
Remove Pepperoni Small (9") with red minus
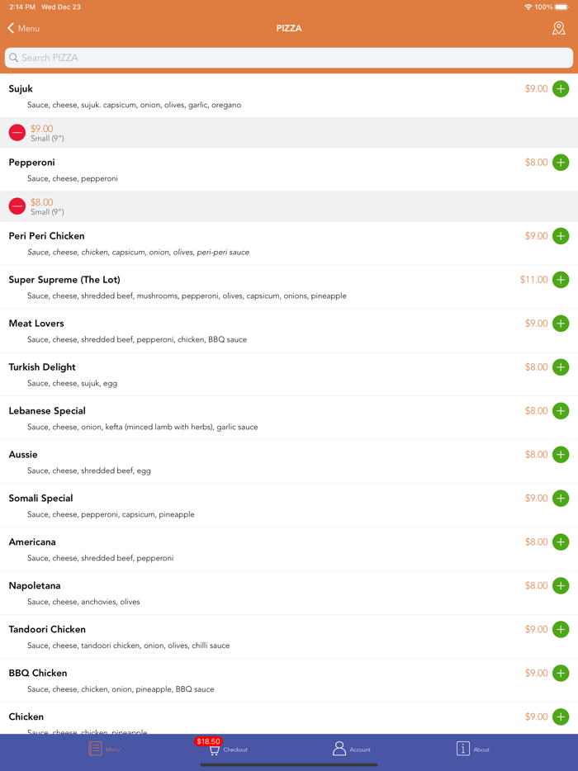(17, 206)
